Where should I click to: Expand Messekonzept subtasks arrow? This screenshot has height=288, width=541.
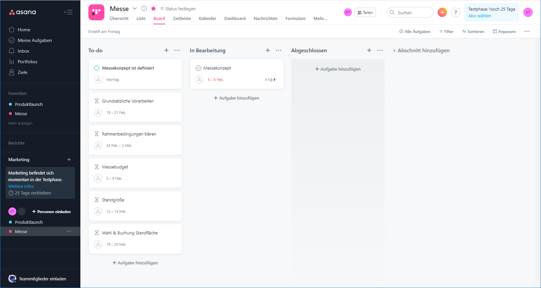click(275, 80)
